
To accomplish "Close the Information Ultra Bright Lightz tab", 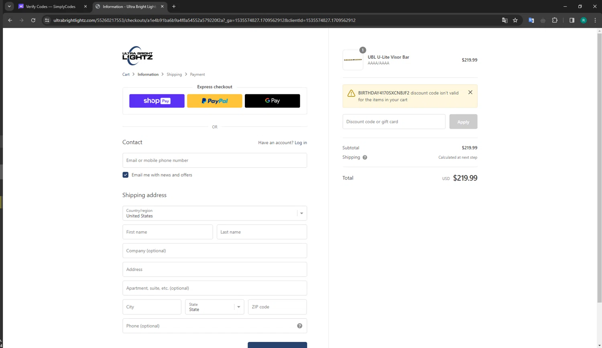I will click(162, 6).
